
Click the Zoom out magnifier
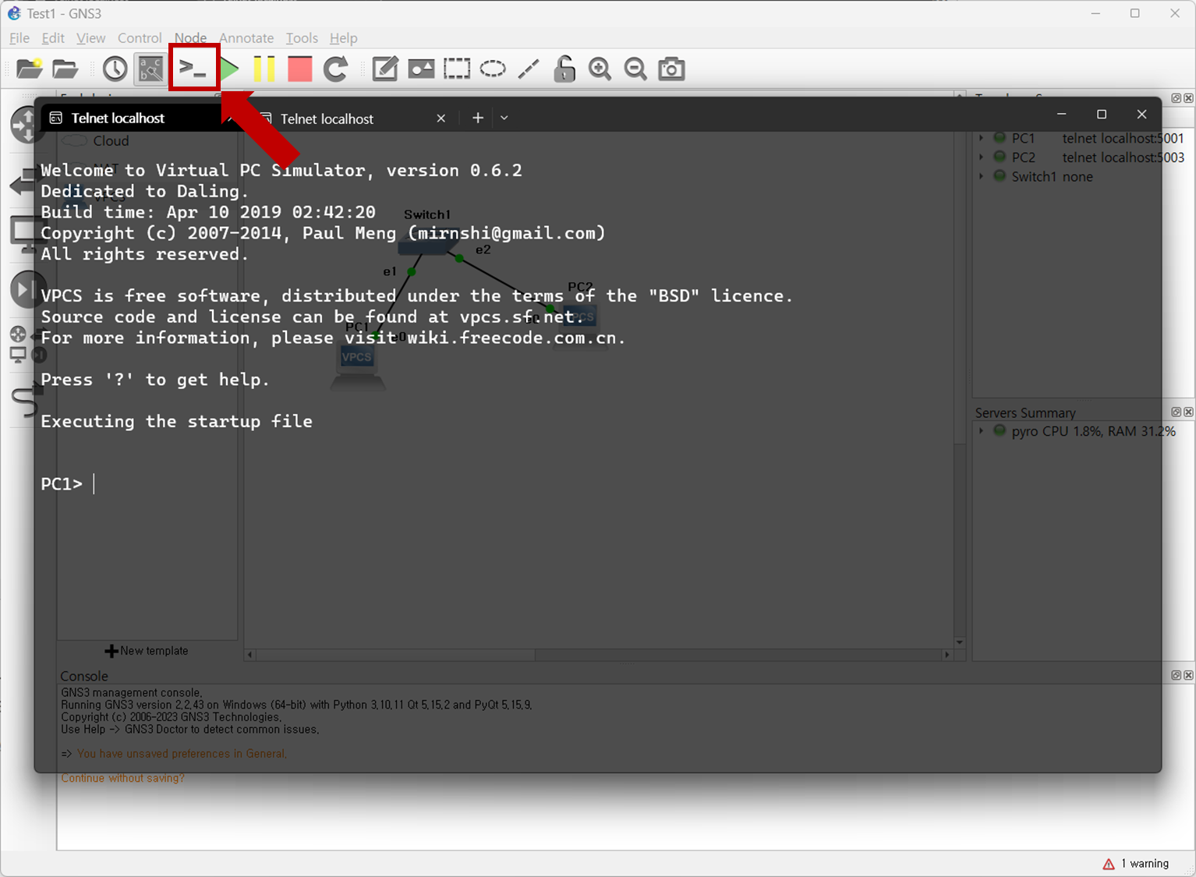tap(636, 69)
